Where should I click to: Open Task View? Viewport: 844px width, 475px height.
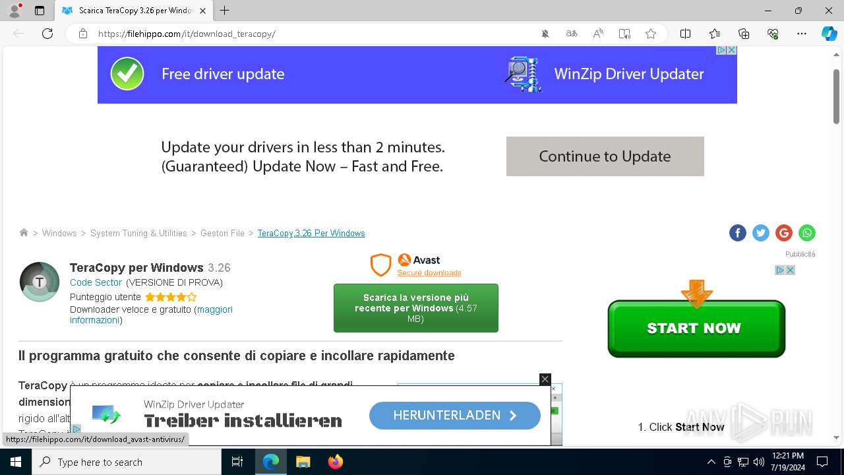237,462
